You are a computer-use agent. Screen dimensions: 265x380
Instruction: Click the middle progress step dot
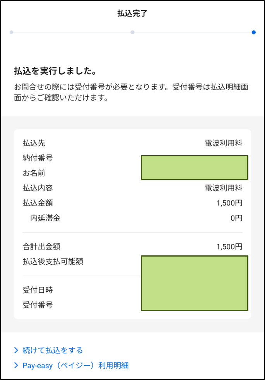pyautogui.click(x=132, y=32)
